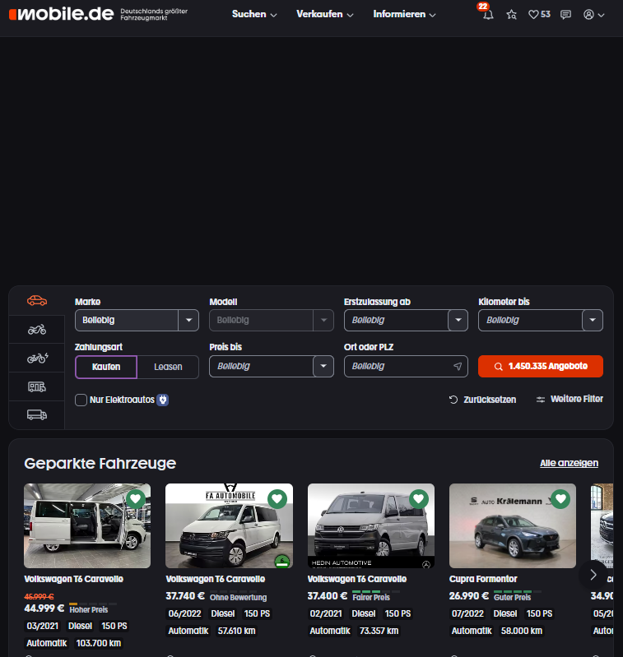Open the Modell dropdown
Viewport: 623px width, 657px height.
pyautogui.click(x=272, y=320)
